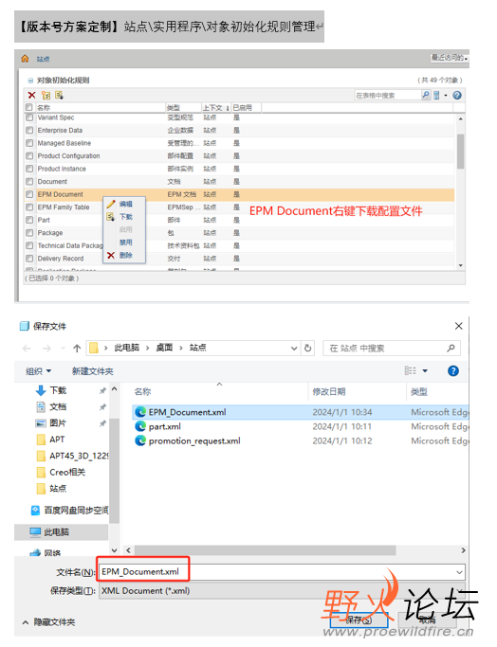
Task: Click 新建文件夹 in save dialog
Action: point(93,371)
